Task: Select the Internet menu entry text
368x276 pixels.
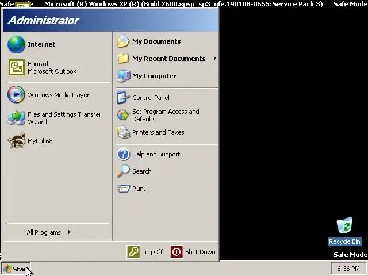Action: tap(41, 44)
